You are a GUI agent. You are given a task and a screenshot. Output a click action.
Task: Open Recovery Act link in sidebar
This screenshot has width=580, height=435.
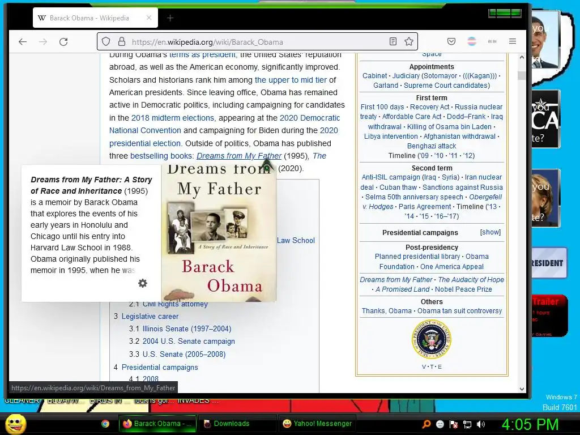point(429,106)
